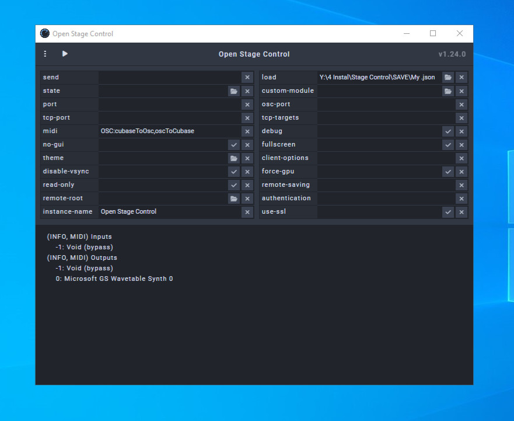Minimize the Open Stage Control window
514x421 pixels.
tap(407, 33)
